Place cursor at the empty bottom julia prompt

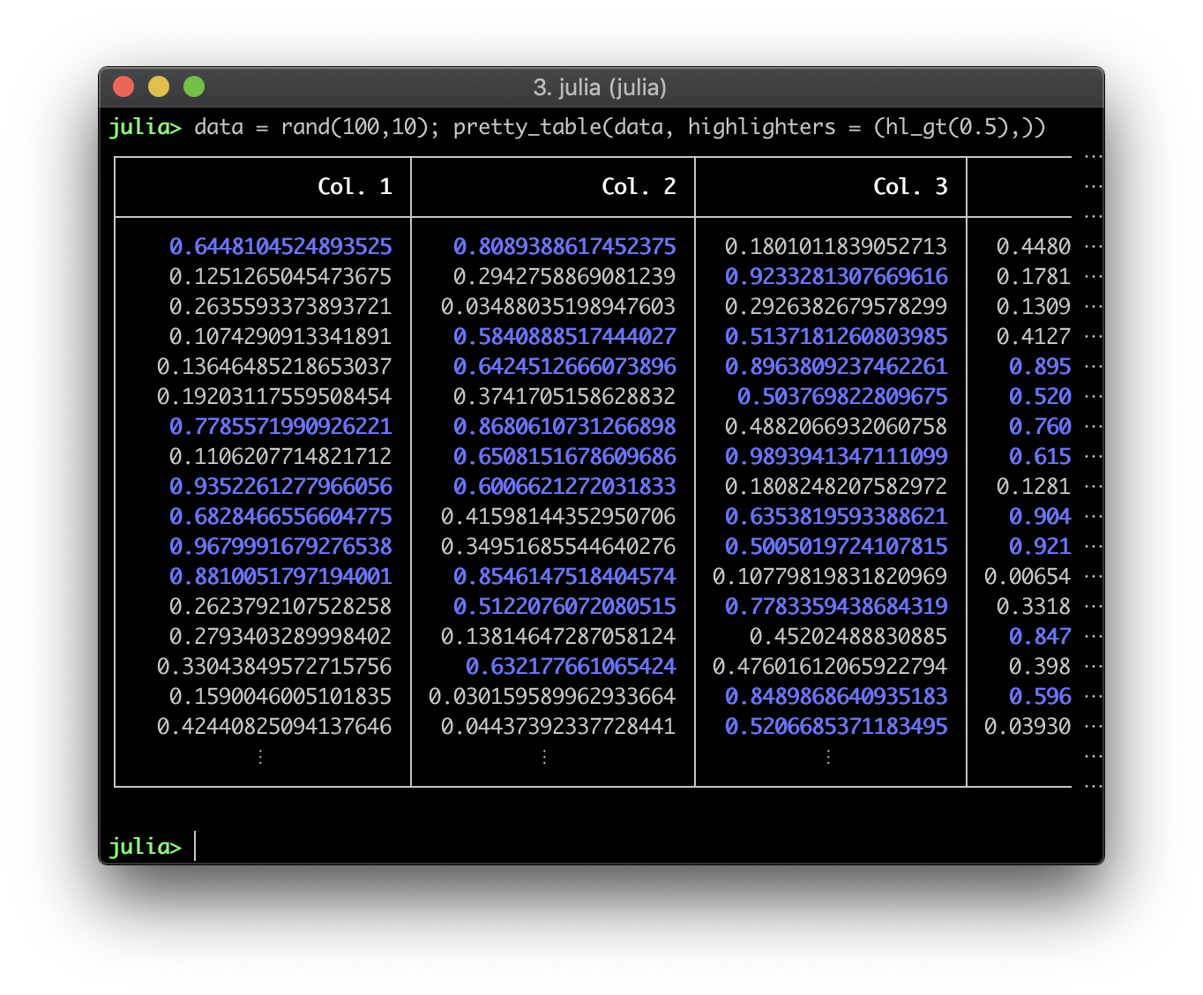196,846
